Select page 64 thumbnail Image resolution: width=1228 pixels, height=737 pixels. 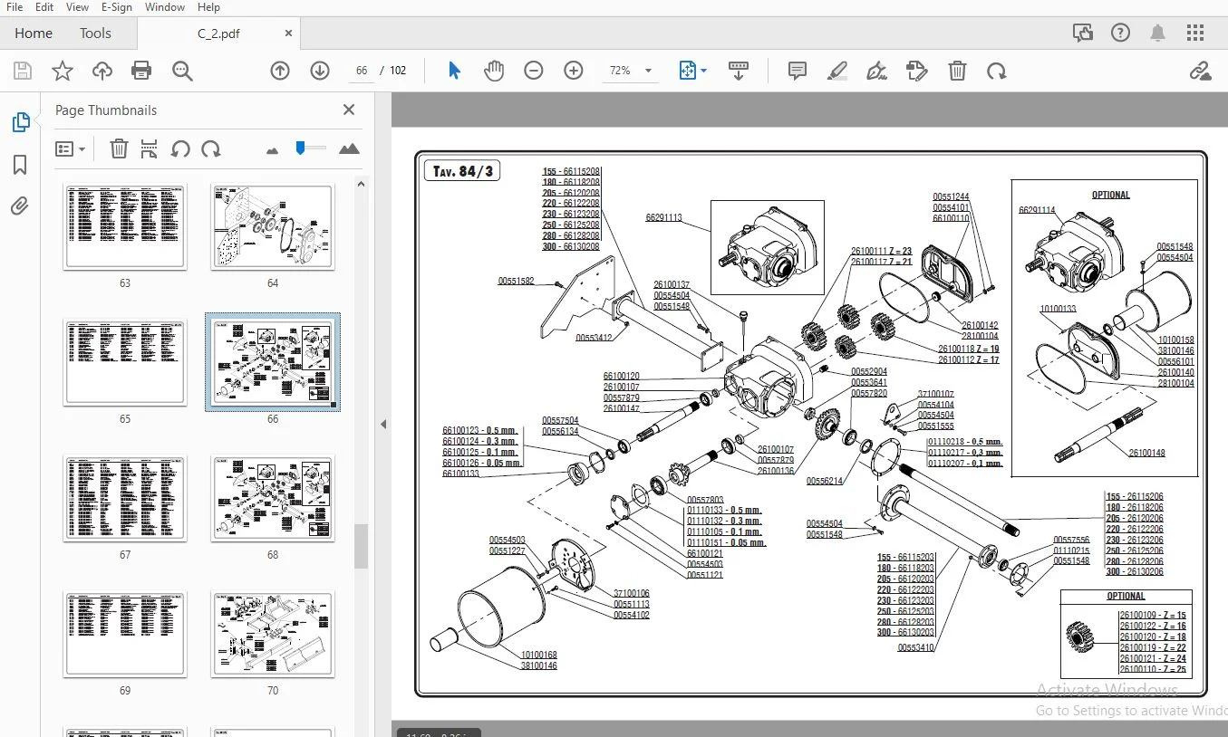tap(273, 226)
